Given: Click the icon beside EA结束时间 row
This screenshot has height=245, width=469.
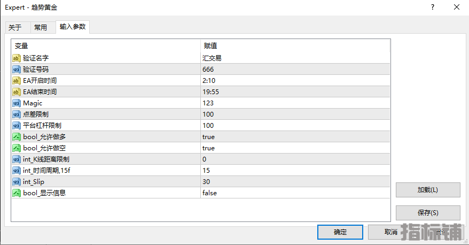Looking at the screenshot, I should [x=16, y=92].
